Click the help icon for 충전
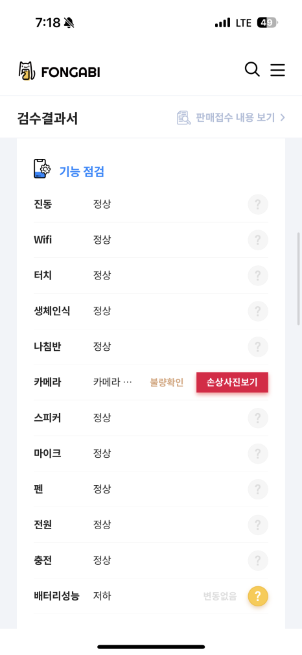Image resolution: width=302 pixels, height=655 pixels. point(258,560)
